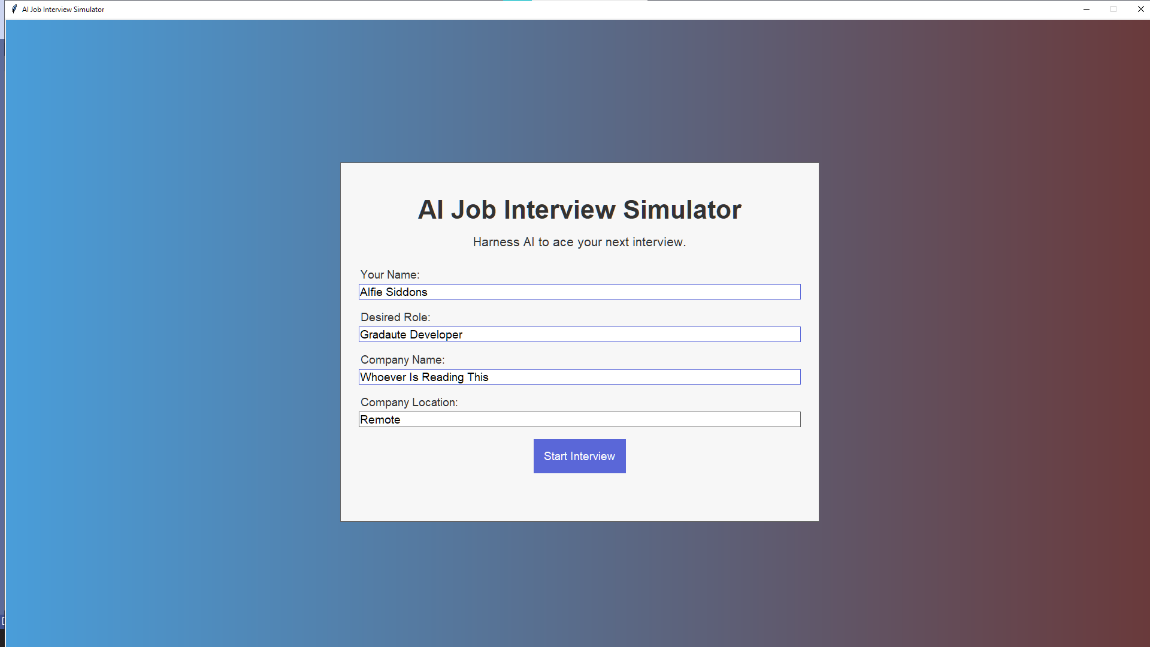
Task: Minimize the AI Job Interview Simulator window
Action: click(1086, 9)
